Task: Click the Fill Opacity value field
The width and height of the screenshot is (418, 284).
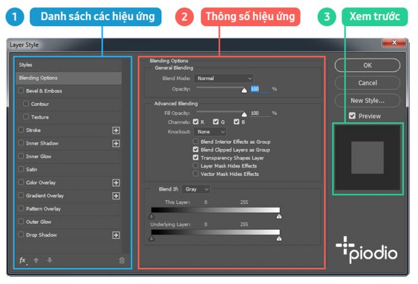Action: (x=260, y=113)
